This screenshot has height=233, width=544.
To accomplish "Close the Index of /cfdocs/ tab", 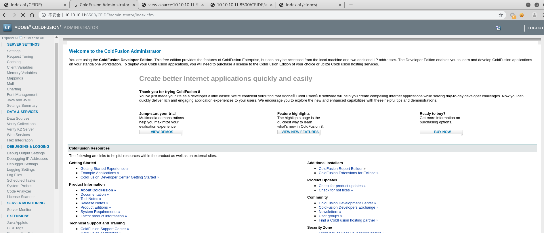I will (x=340, y=5).
